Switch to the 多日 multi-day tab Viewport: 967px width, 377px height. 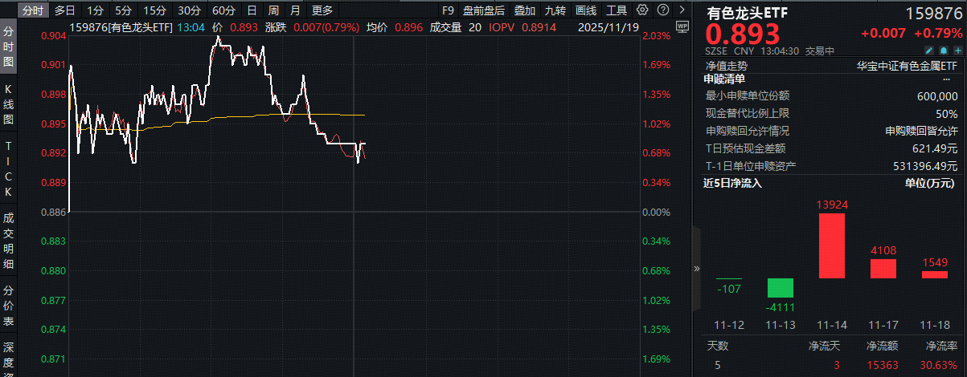[x=66, y=10]
